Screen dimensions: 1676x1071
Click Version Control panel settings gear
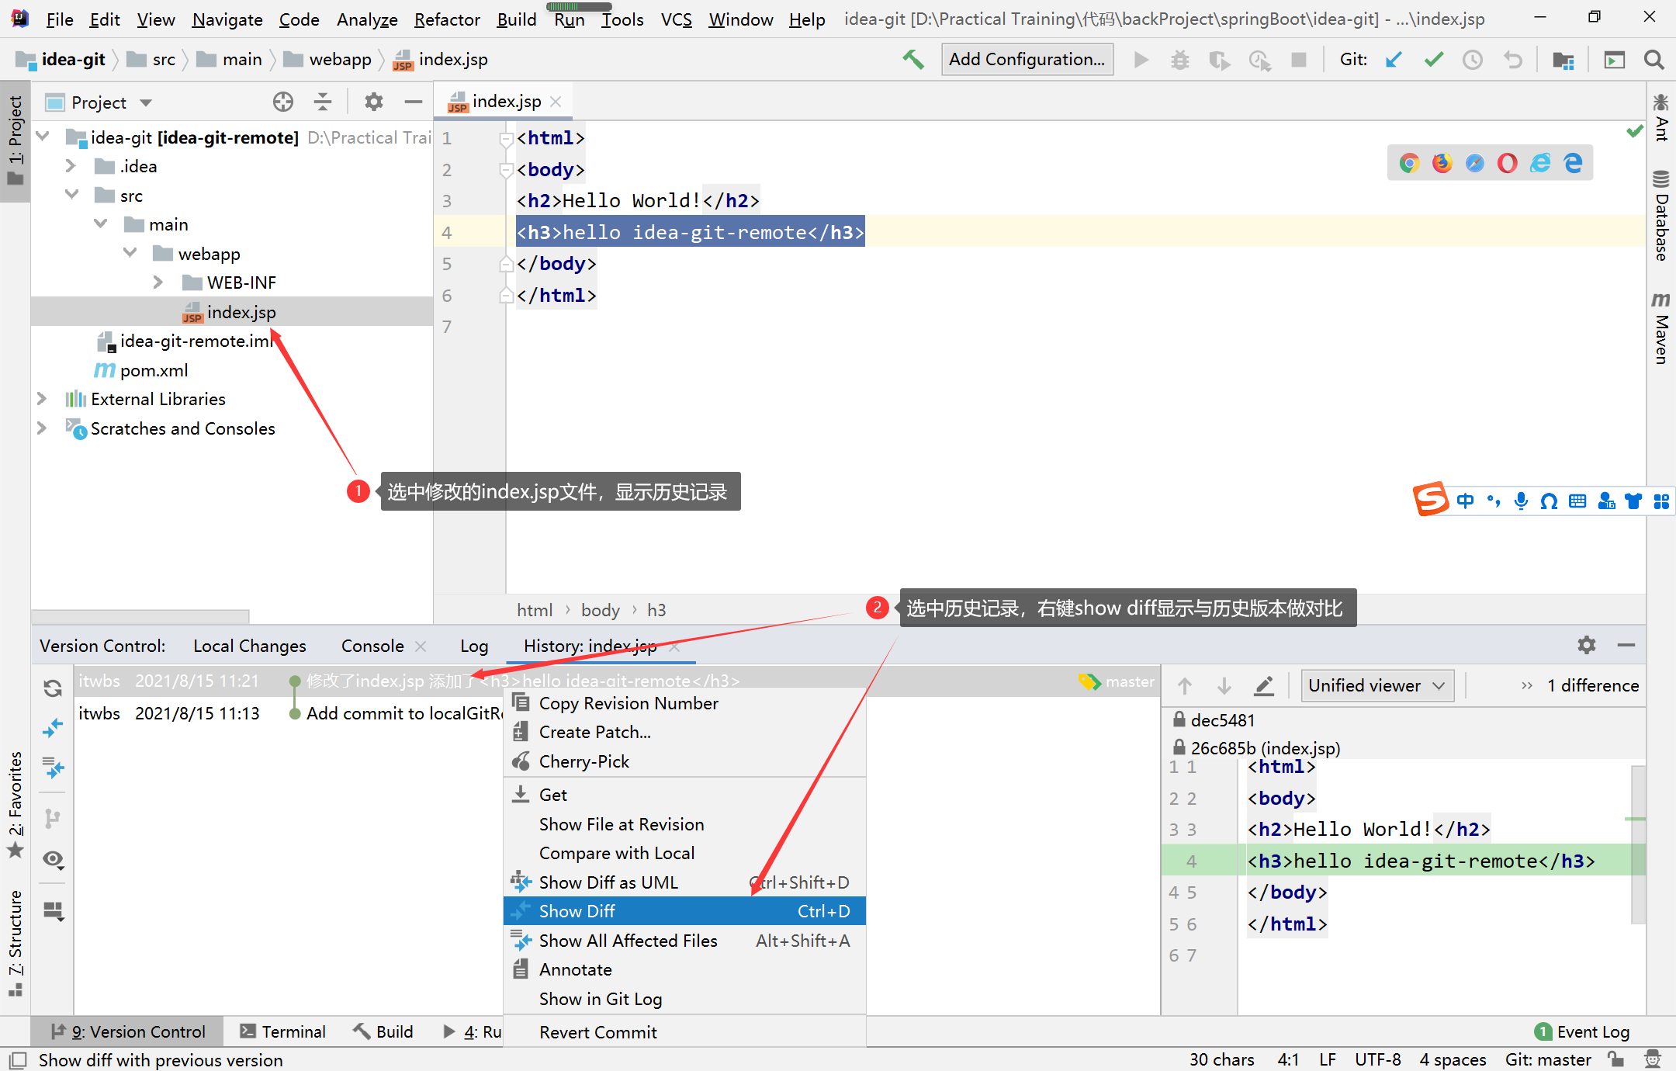click(x=1587, y=645)
